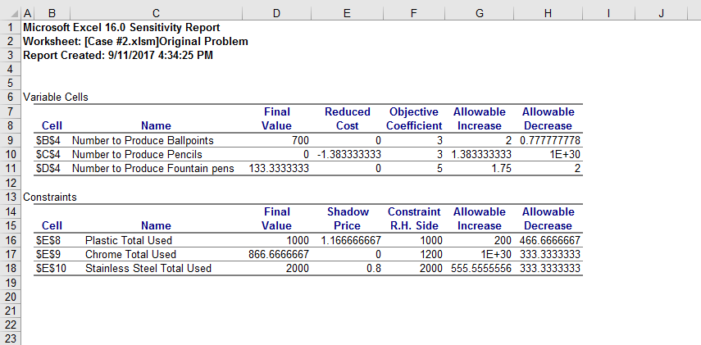This screenshot has height=345, width=701.
Task: Select Ballpoints allowable decrease 0.777777778
Action: (550, 141)
